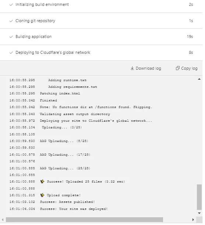Click sparkle icon before Success! Uploaded 25 files
The height and width of the screenshot is (225, 205).
(42, 181)
